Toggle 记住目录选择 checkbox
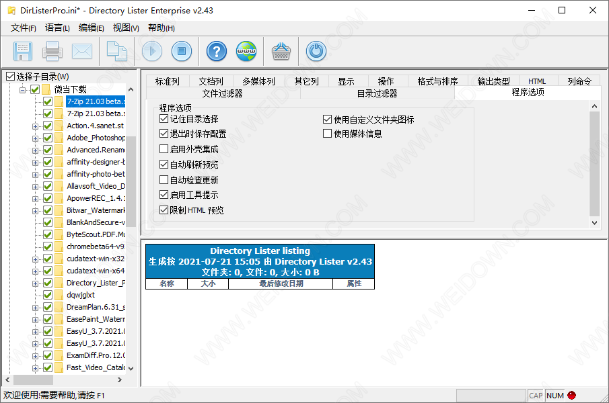 (164, 119)
